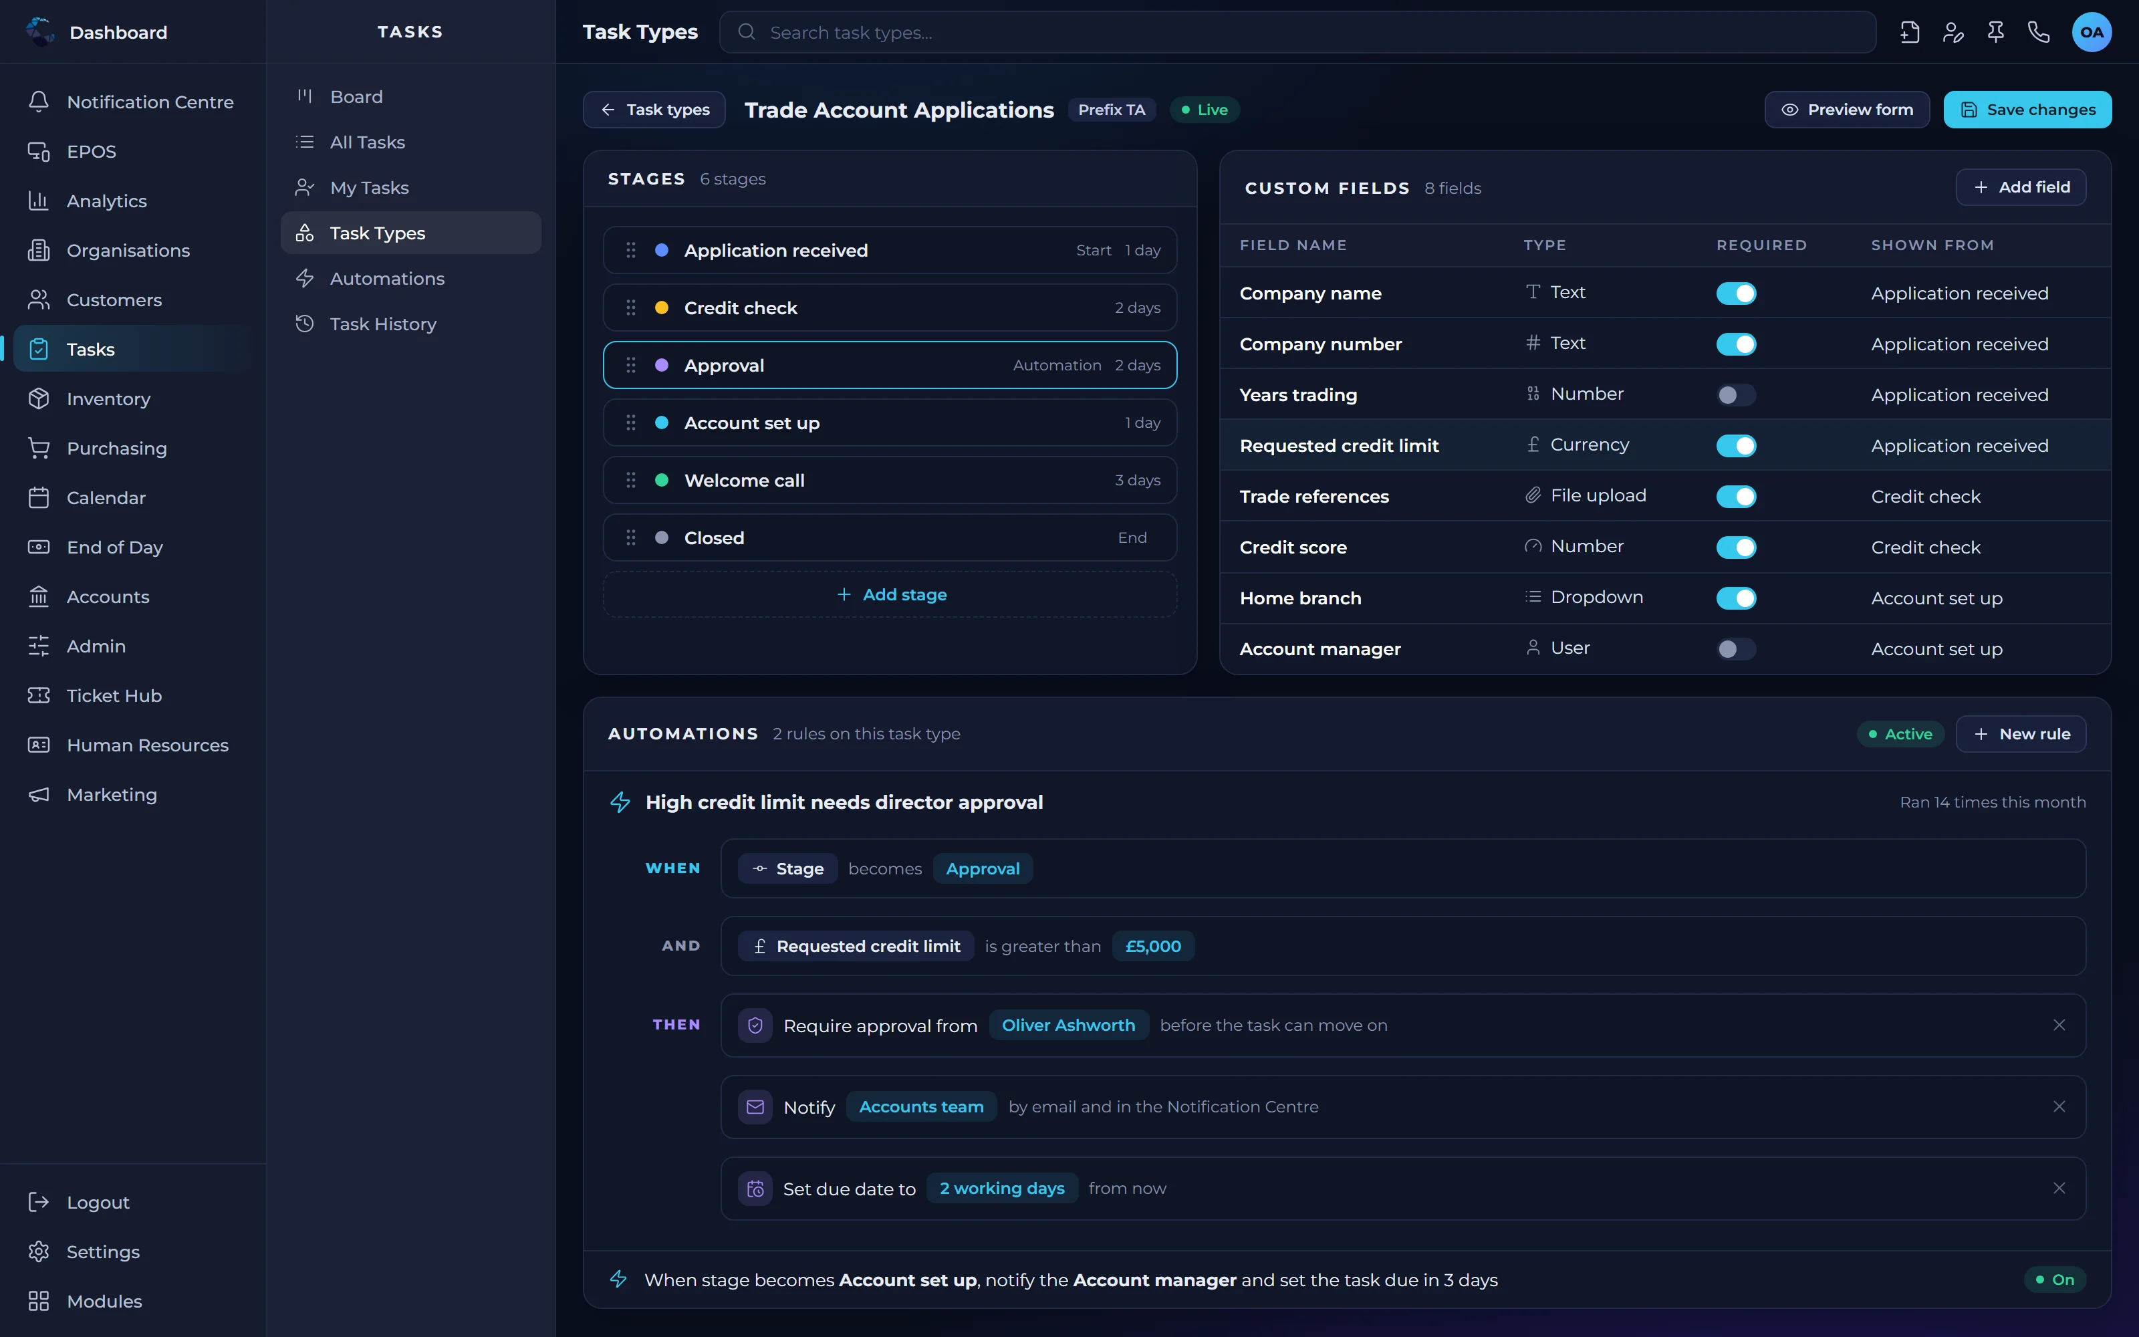This screenshot has height=1337, width=2139.
Task: Click the pin icon in top bar
Action: (1996, 33)
